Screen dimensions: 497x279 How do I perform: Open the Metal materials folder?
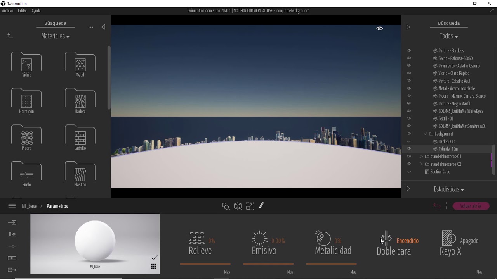pos(80,64)
